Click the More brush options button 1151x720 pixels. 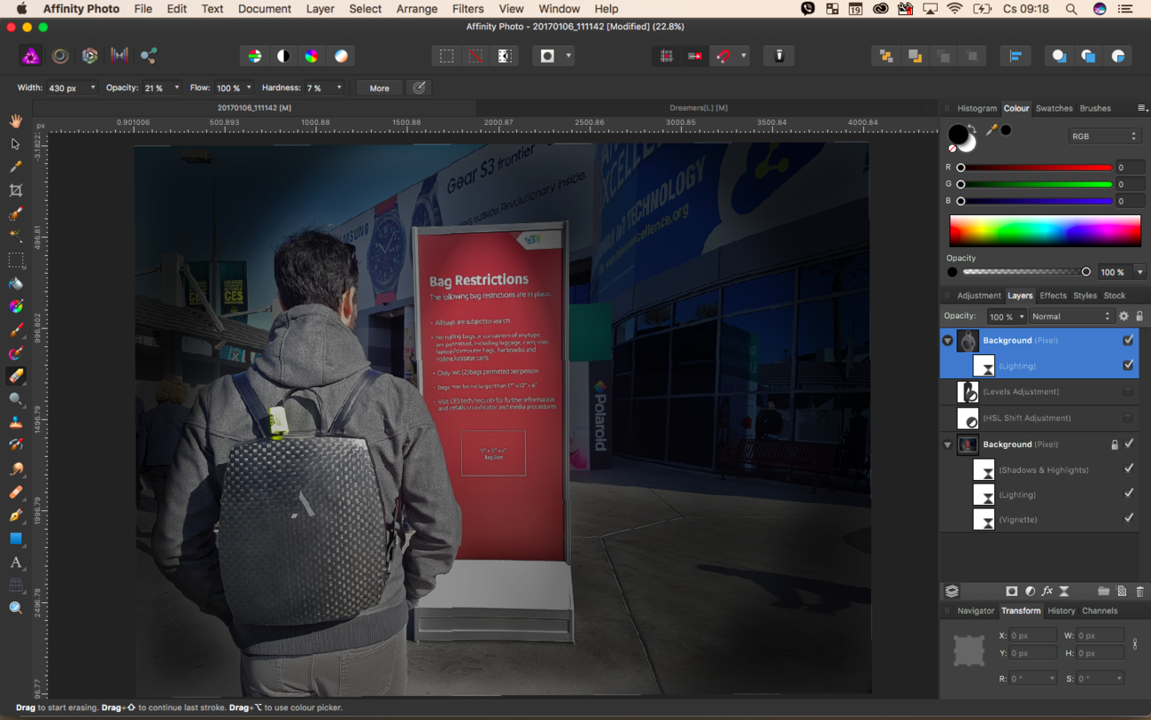pos(379,88)
